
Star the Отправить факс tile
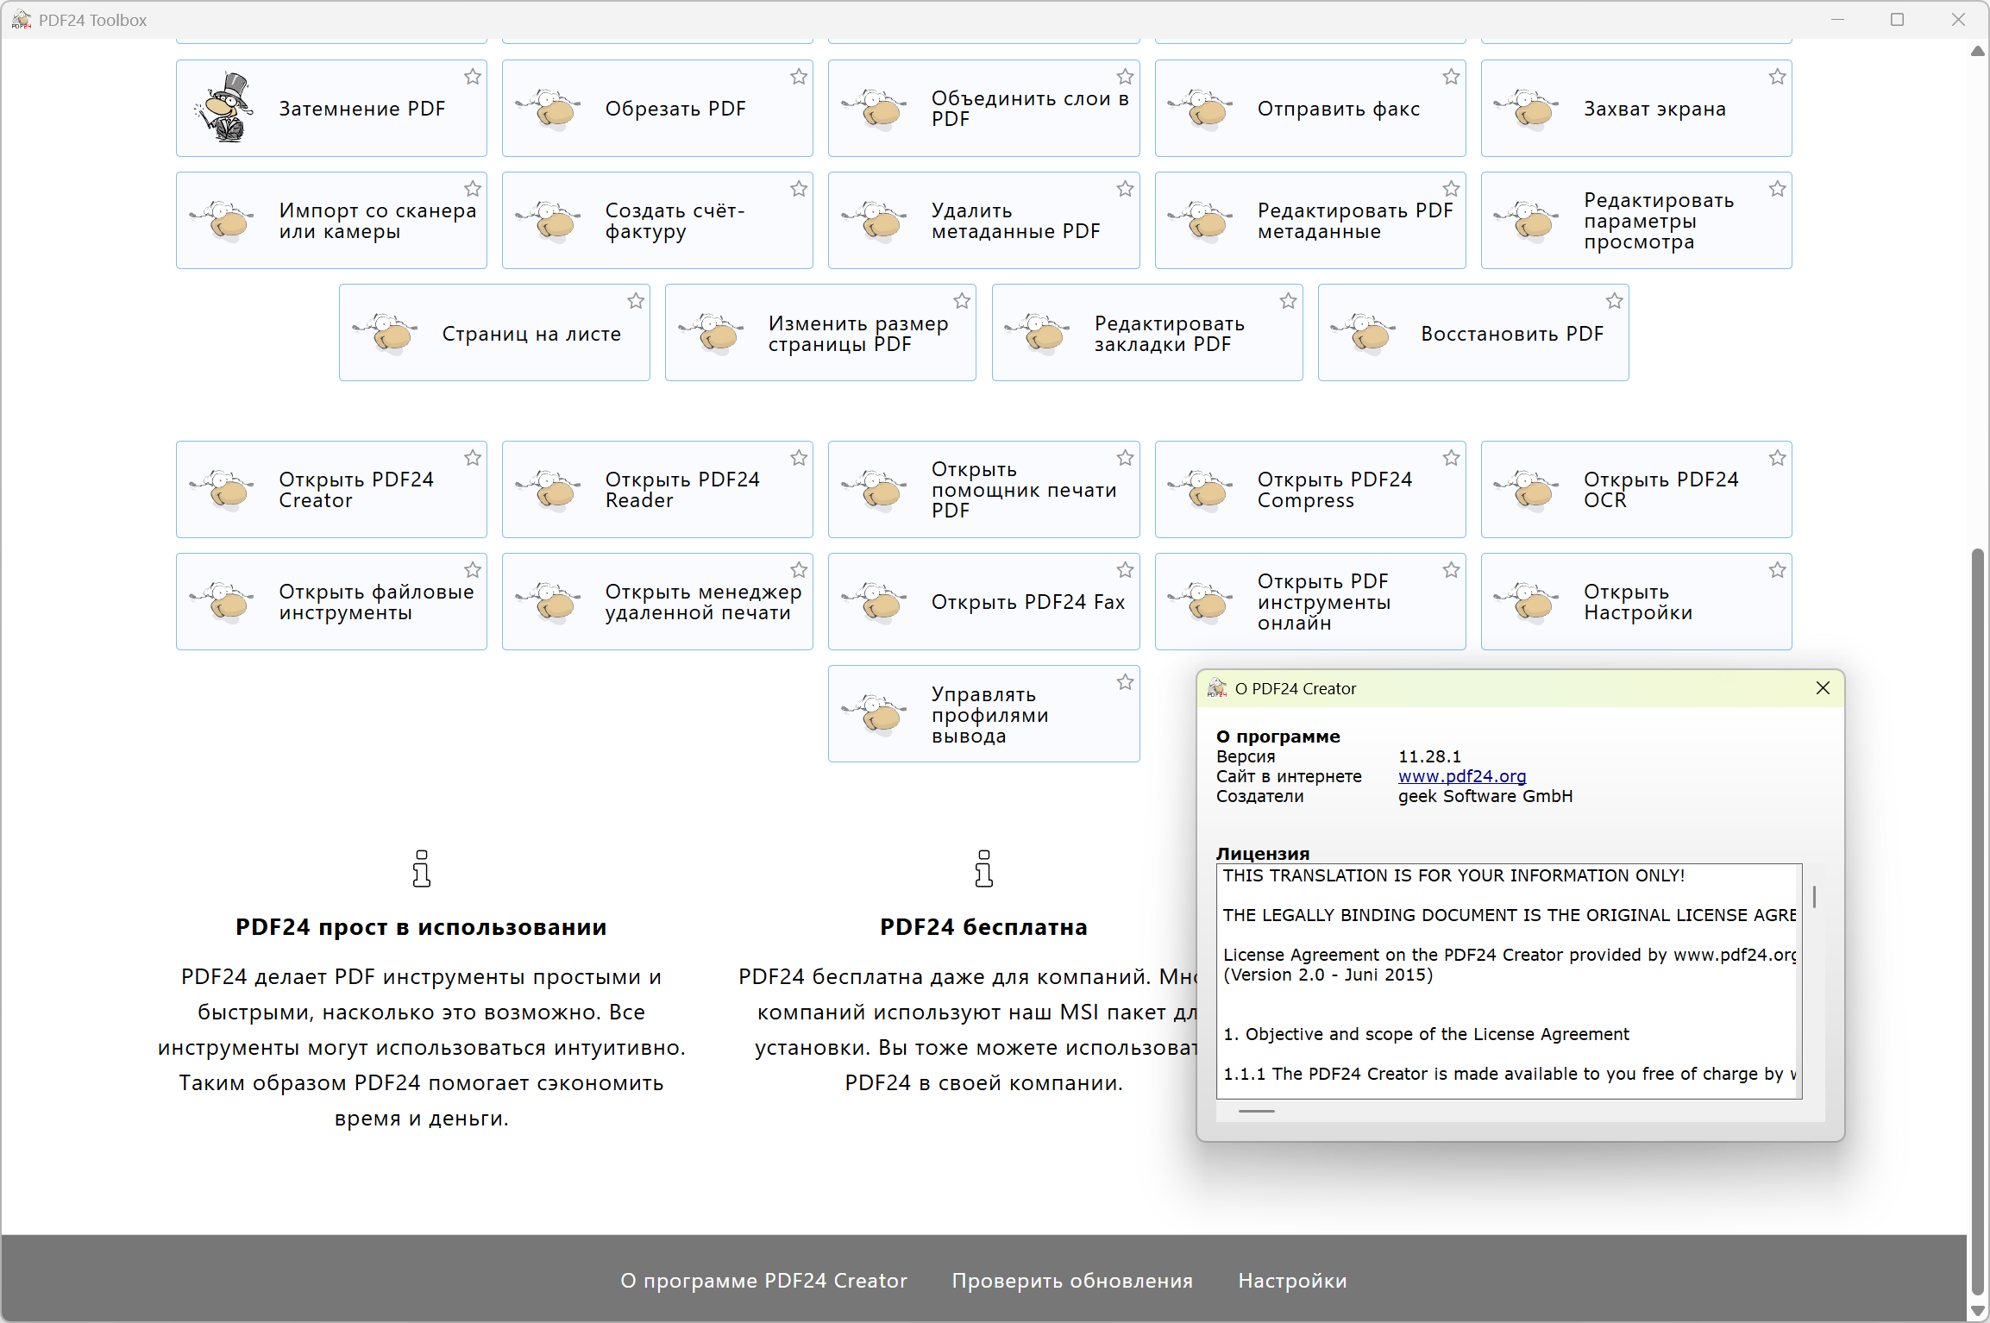point(1452,77)
